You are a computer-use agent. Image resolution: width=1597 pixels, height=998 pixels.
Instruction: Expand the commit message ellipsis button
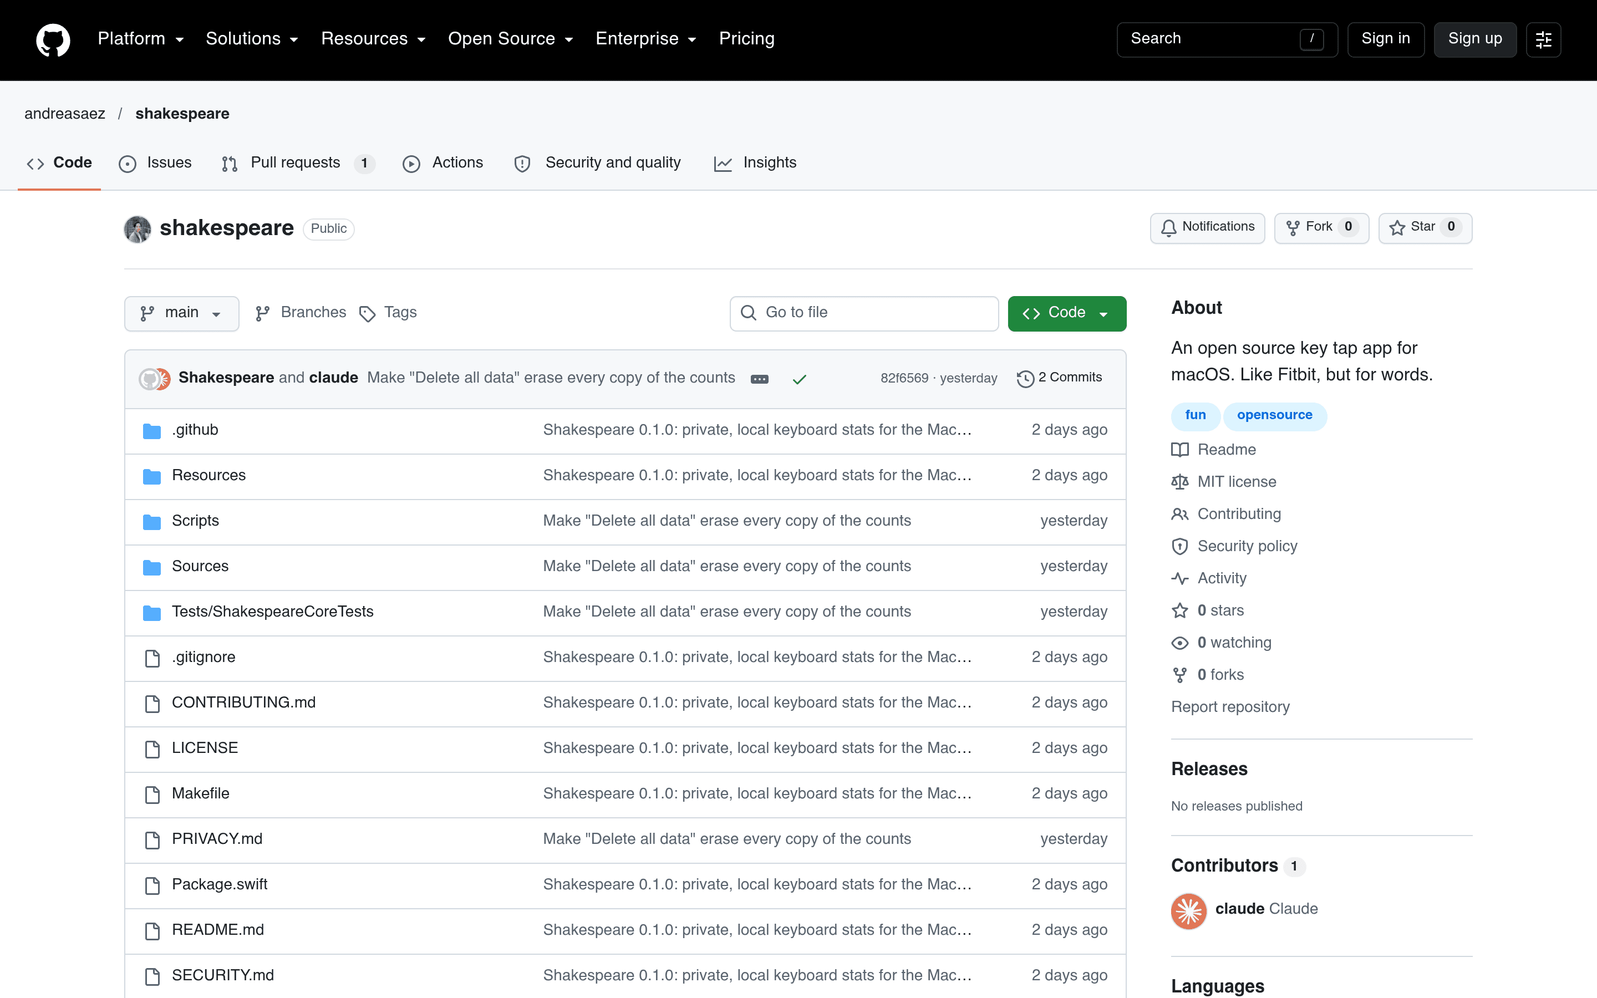tap(760, 379)
